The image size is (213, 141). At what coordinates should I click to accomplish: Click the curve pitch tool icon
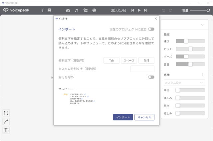click(6, 121)
